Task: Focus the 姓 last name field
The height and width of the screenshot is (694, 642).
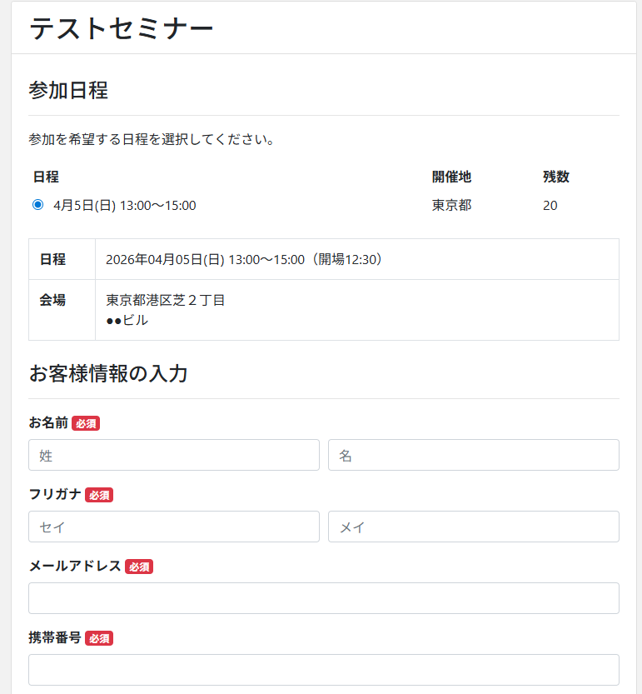Action: (174, 455)
